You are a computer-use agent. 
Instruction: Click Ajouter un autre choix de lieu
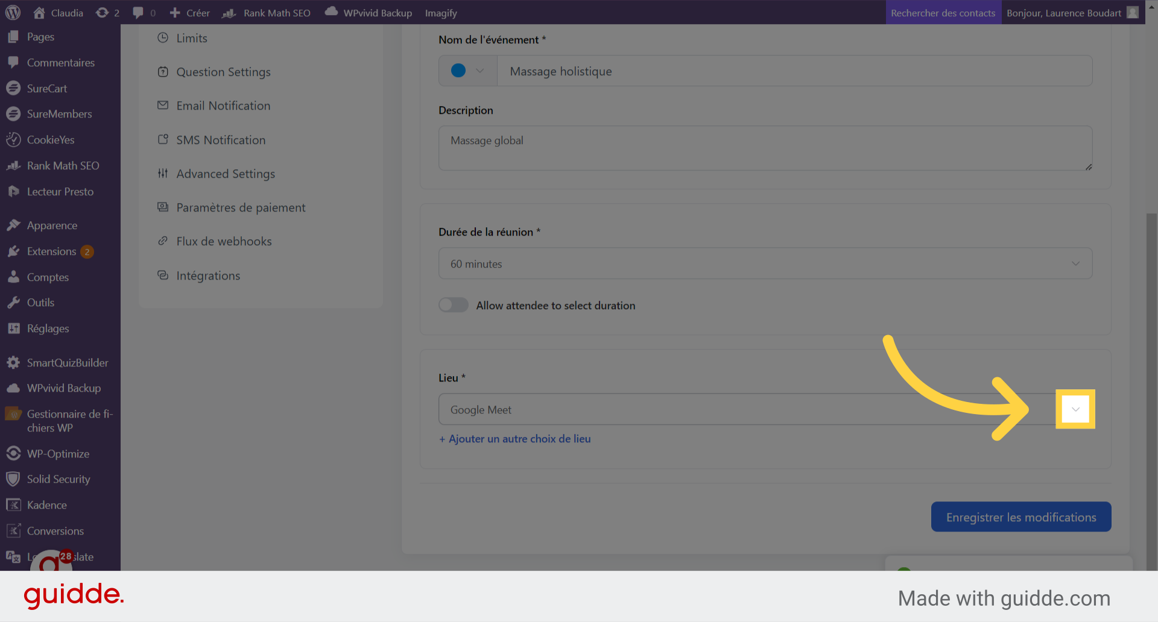515,439
